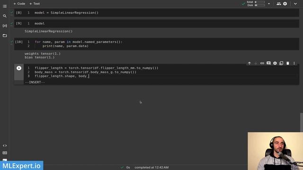Open the share people icon in header
This screenshot has width=303, height=170.
click(x=279, y=4)
